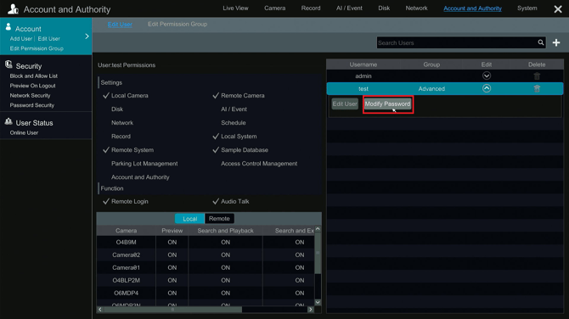Click camera table scroll down arrow

coord(318,302)
